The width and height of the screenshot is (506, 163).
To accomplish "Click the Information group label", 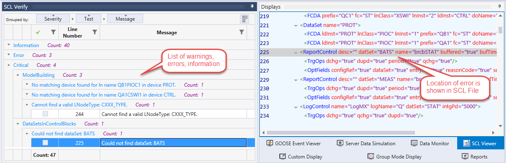I will 26,45.
